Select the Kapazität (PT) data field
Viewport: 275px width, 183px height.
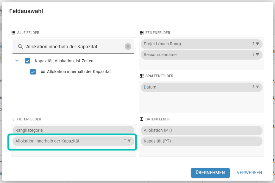pyautogui.click(x=201, y=141)
